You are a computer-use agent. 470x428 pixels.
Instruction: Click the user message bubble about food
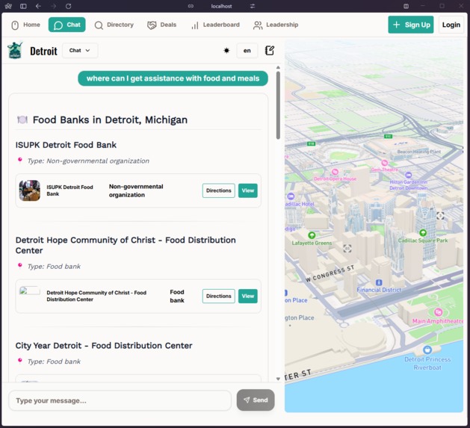[173, 78]
